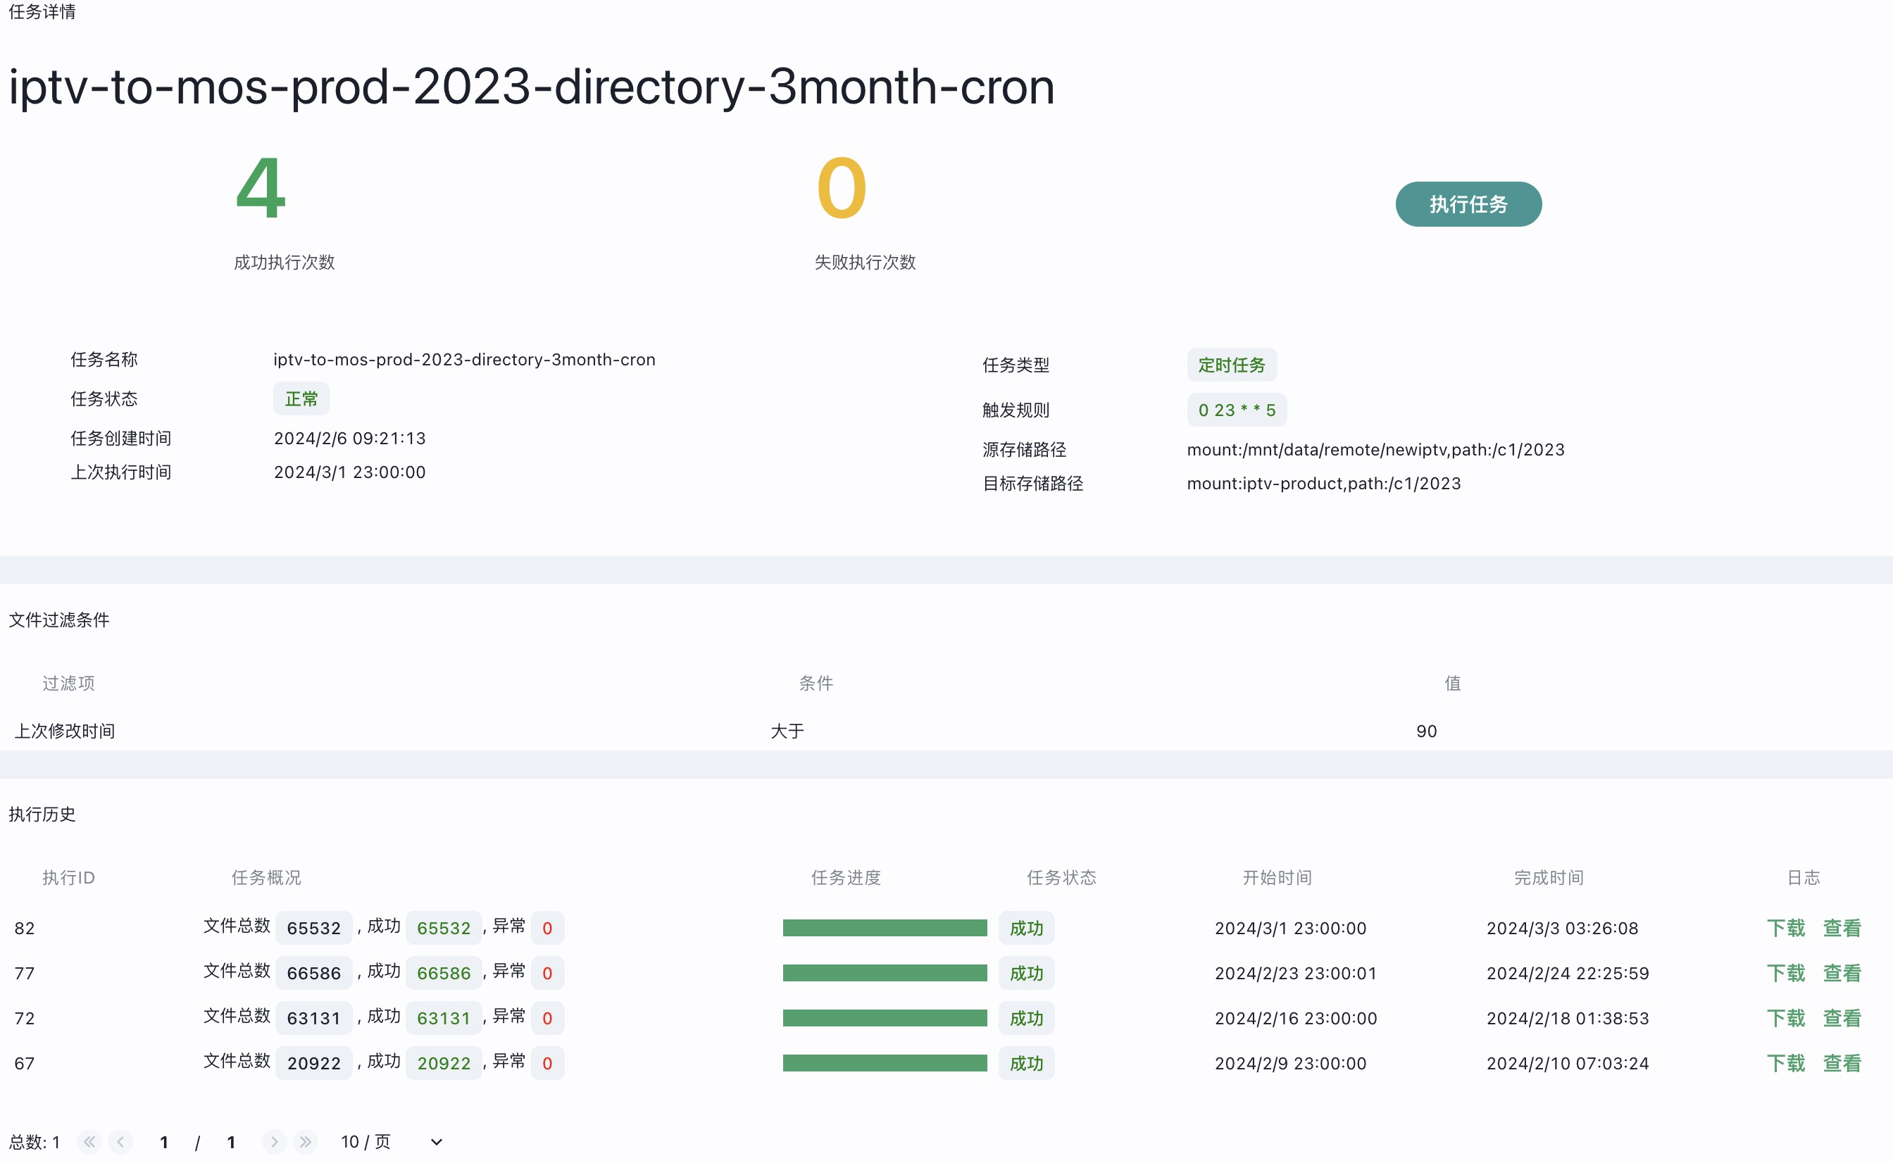Click completion time 2024/2/24 22:25:59
The height and width of the screenshot is (1163, 1893).
click(1568, 973)
